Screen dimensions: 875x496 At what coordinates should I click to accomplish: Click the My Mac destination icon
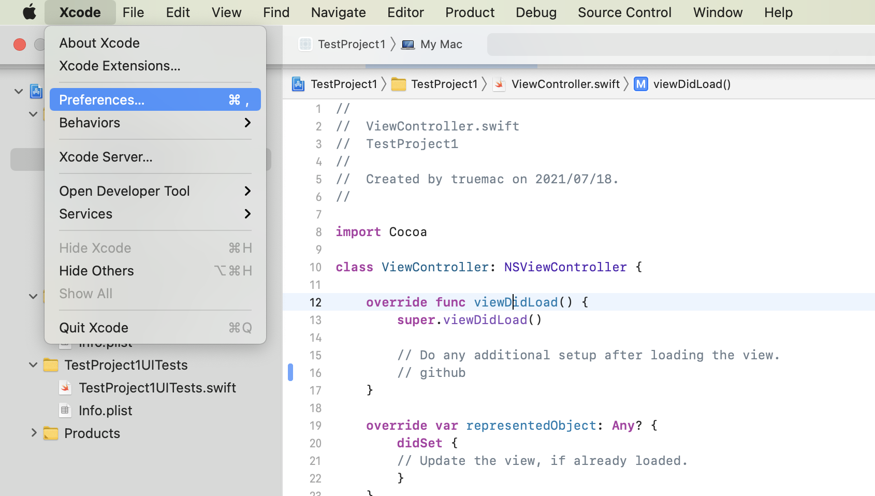tap(408, 45)
